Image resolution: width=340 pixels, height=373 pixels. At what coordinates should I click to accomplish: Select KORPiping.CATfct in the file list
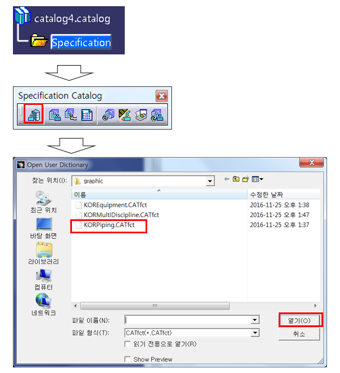pos(109,225)
